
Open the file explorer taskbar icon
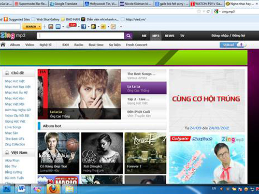click(x=69, y=189)
